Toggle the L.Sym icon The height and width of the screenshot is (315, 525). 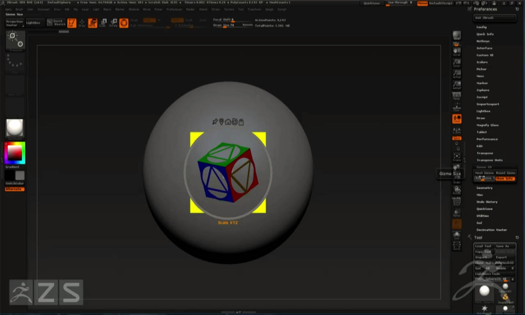pyautogui.click(x=457, y=130)
